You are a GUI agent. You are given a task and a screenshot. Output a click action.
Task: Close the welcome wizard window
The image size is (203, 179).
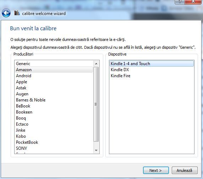pos(193,1)
